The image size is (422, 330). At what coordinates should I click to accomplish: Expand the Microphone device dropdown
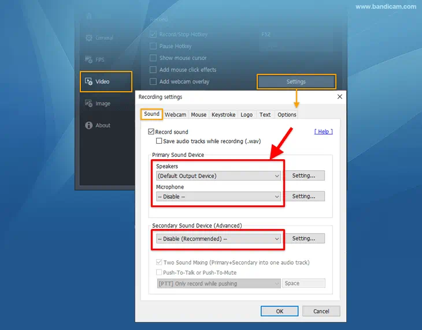pyautogui.click(x=219, y=197)
